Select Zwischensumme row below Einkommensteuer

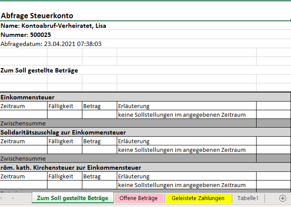pyautogui.click(x=128, y=123)
